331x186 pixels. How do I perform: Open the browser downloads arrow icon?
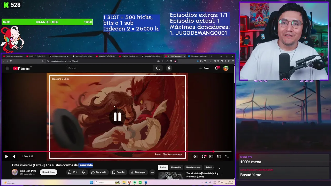pos(211,61)
